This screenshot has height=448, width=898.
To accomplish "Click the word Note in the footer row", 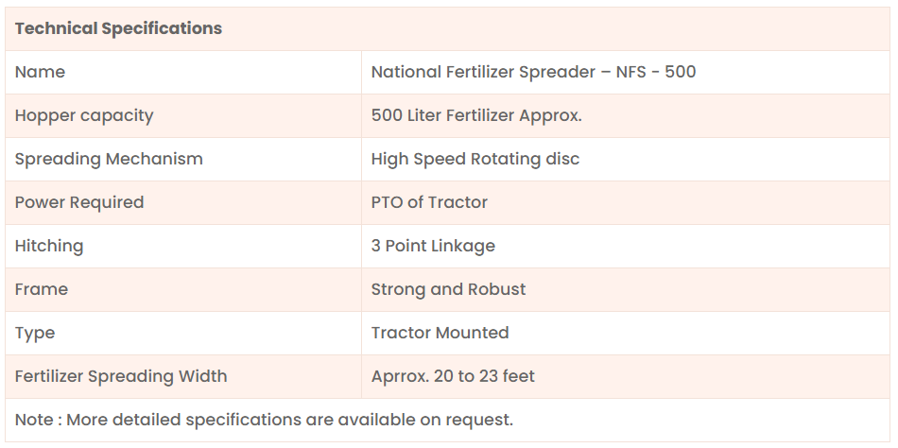I will (x=34, y=420).
